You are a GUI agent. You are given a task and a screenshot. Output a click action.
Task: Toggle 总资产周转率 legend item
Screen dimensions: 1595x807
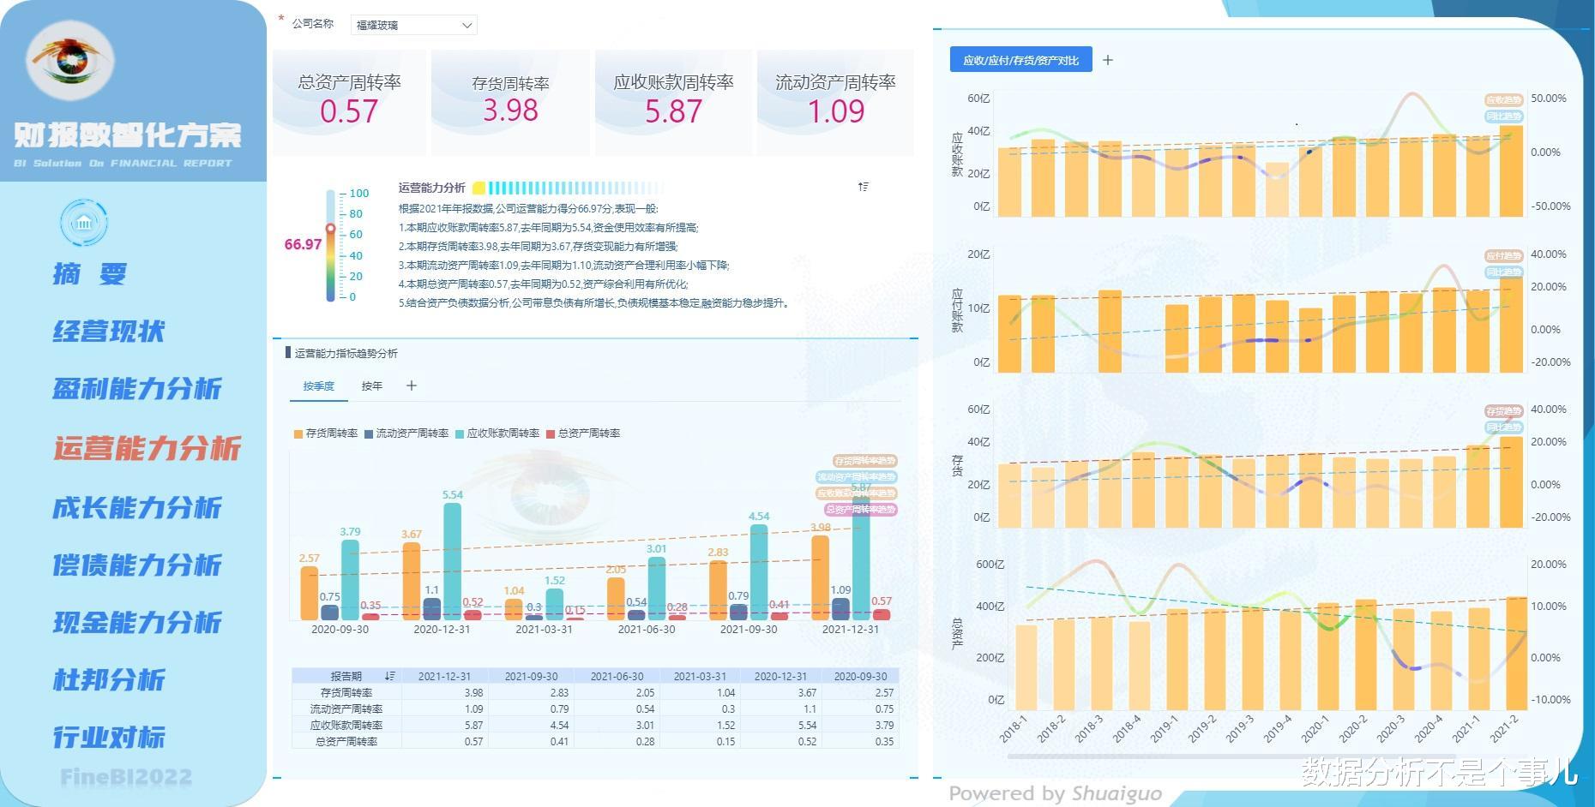(584, 433)
